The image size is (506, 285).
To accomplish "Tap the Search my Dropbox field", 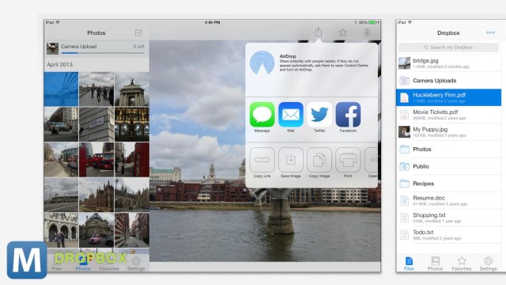I will point(448,47).
